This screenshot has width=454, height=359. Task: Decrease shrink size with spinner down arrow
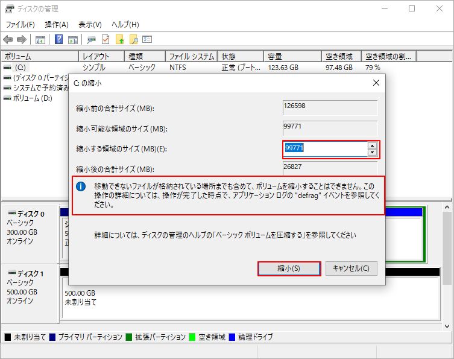point(372,152)
